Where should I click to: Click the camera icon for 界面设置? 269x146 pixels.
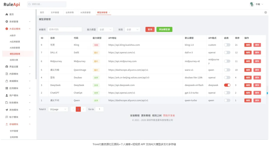[7, 66]
